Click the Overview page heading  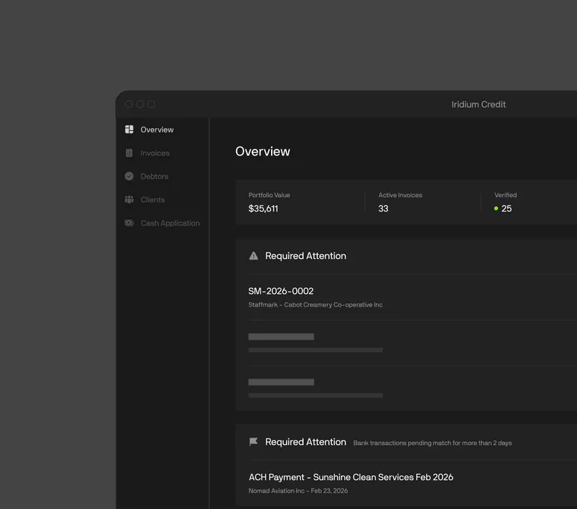(x=263, y=151)
